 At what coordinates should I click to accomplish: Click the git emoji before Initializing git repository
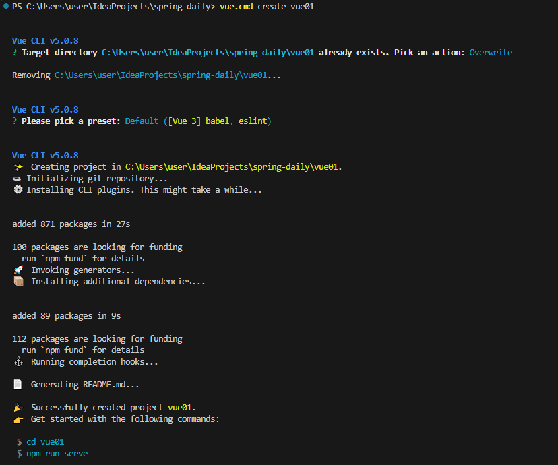(17, 178)
